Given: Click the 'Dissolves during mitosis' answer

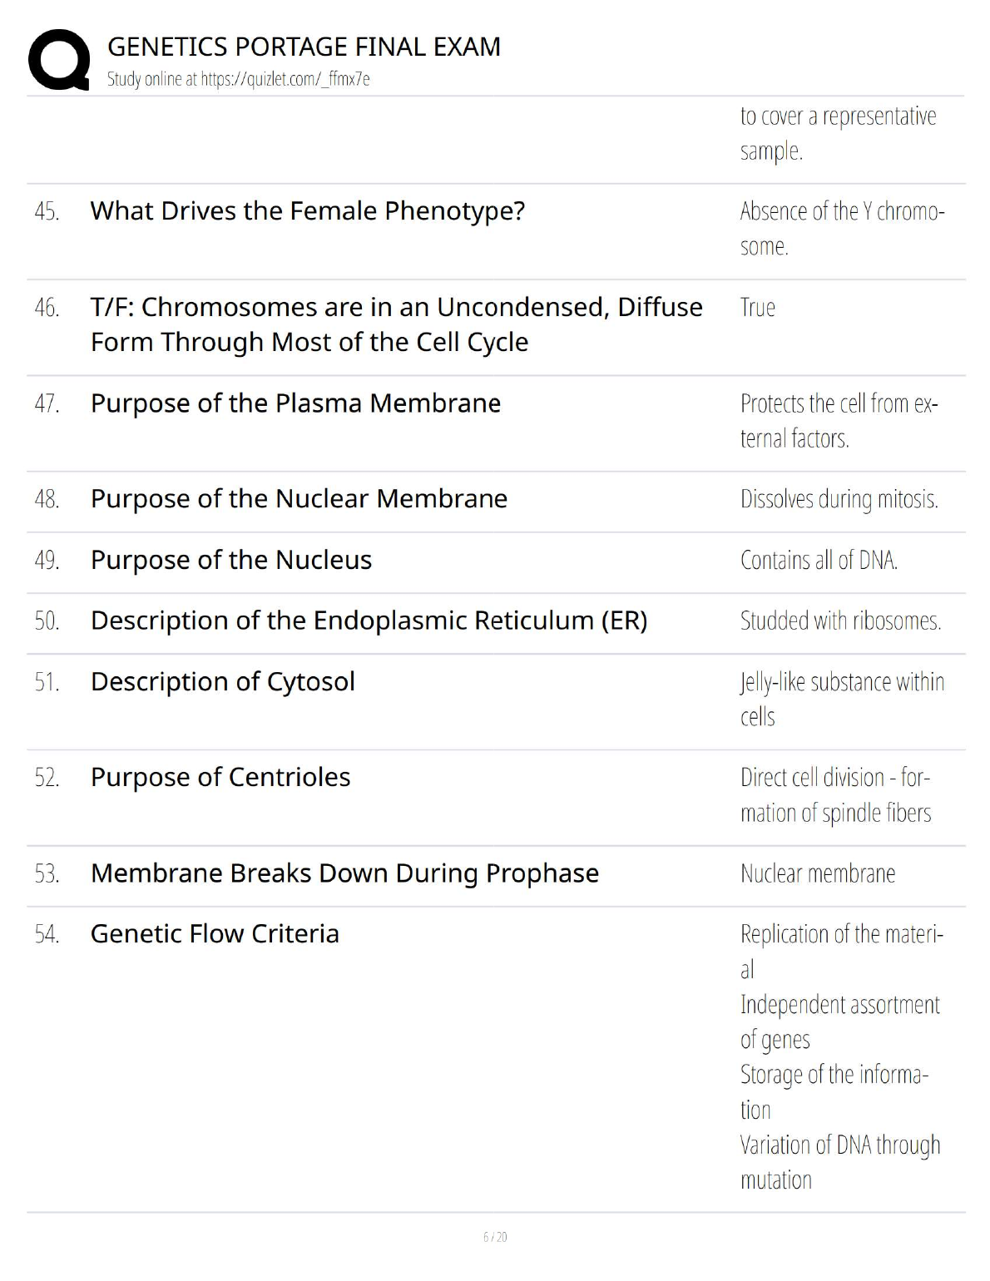Looking at the screenshot, I should click(839, 499).
